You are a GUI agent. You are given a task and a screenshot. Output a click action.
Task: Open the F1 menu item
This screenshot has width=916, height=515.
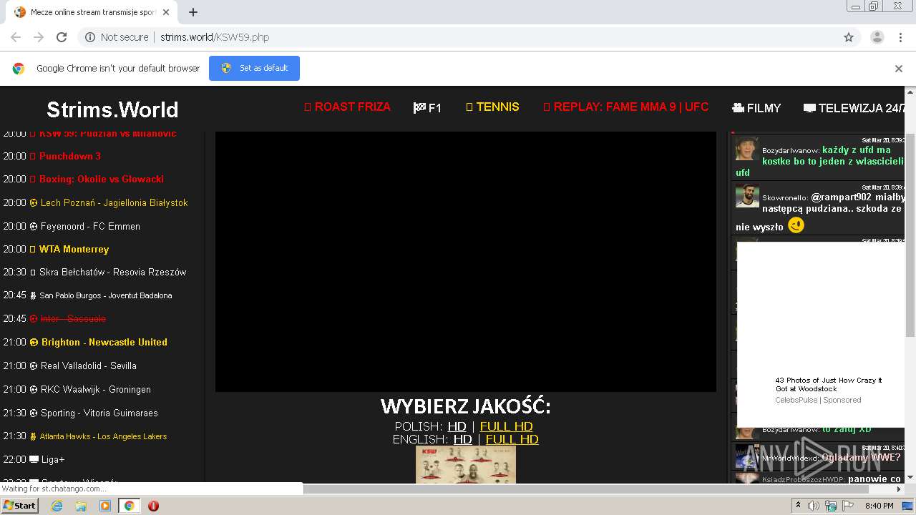click(427, 108)
